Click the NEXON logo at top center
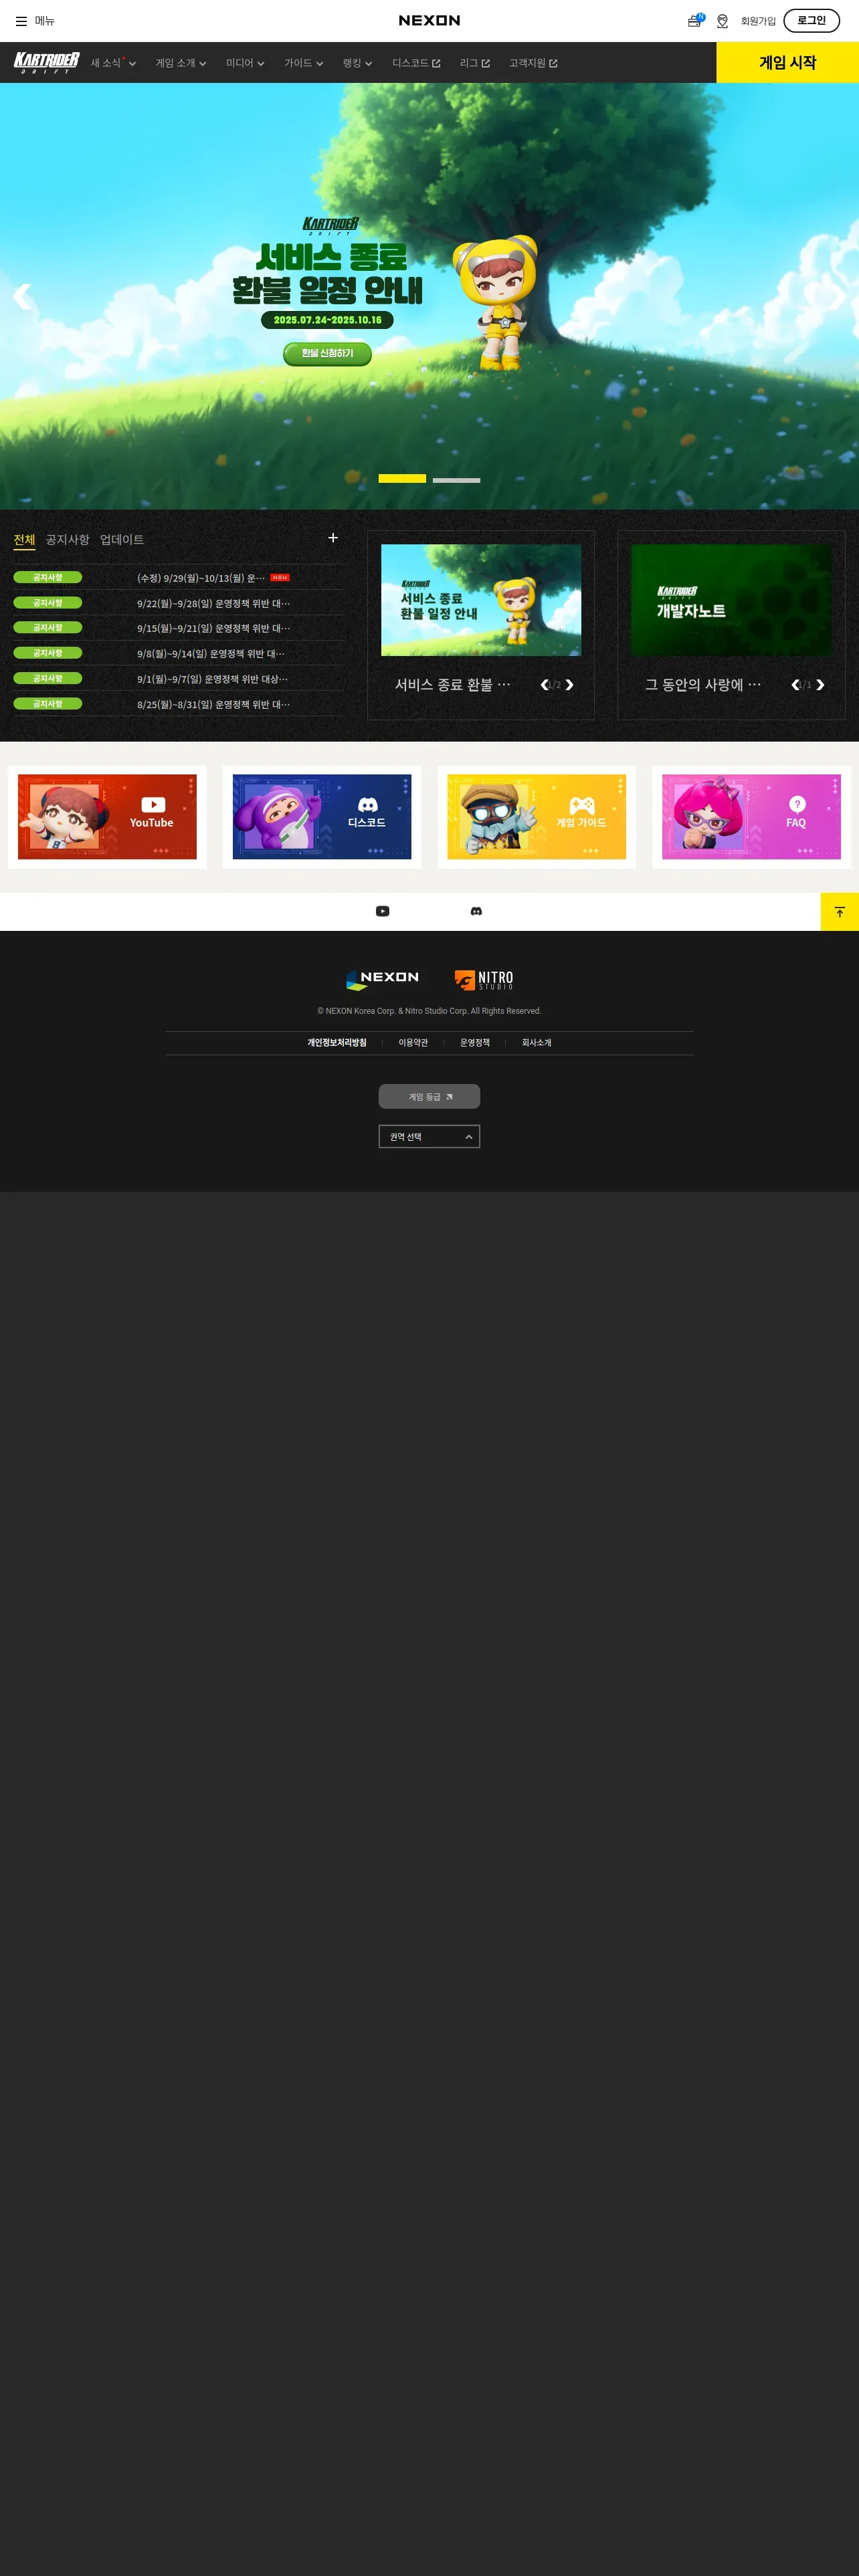 click(x=429, y=20)
